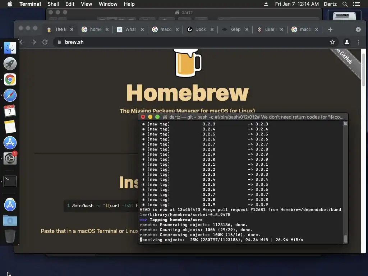Click the 'HEAD is now at 13c45f4f3' line
The image size is (368, 276).
click(x=240, y=212)
